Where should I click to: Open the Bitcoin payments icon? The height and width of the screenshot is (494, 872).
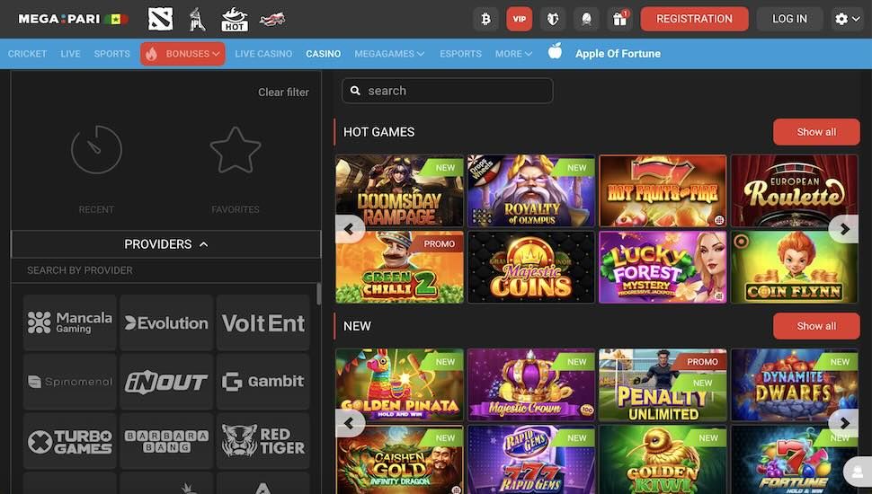pos(485,19)
